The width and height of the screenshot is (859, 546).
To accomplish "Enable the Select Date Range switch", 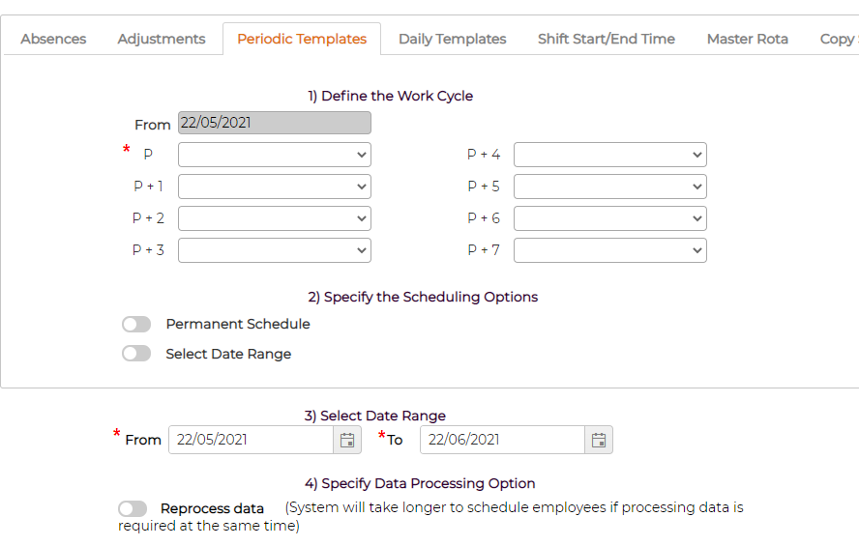I will [136, 354].
